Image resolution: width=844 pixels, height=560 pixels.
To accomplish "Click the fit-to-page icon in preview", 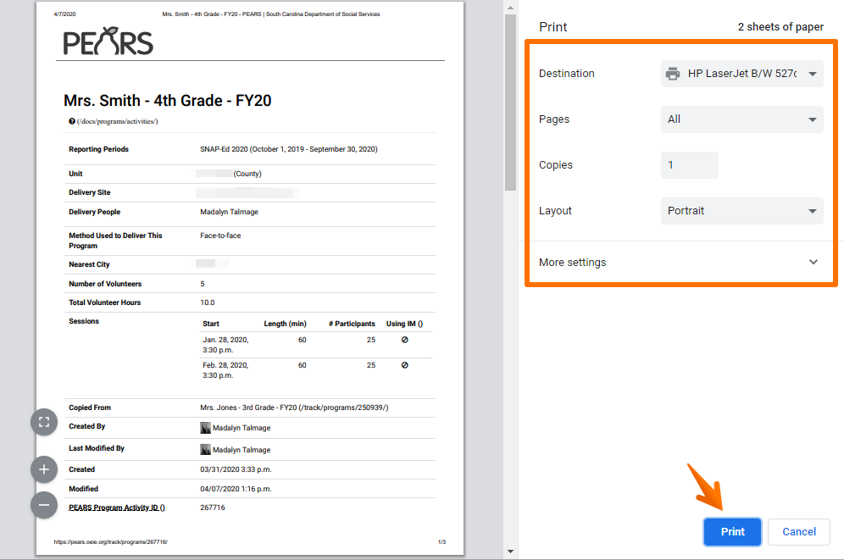I will [43, 421].
